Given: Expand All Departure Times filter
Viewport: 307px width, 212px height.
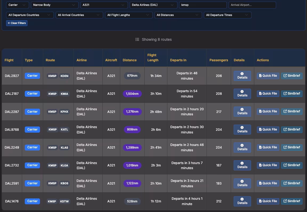Looking at the screenshot, I should [228, 15].
